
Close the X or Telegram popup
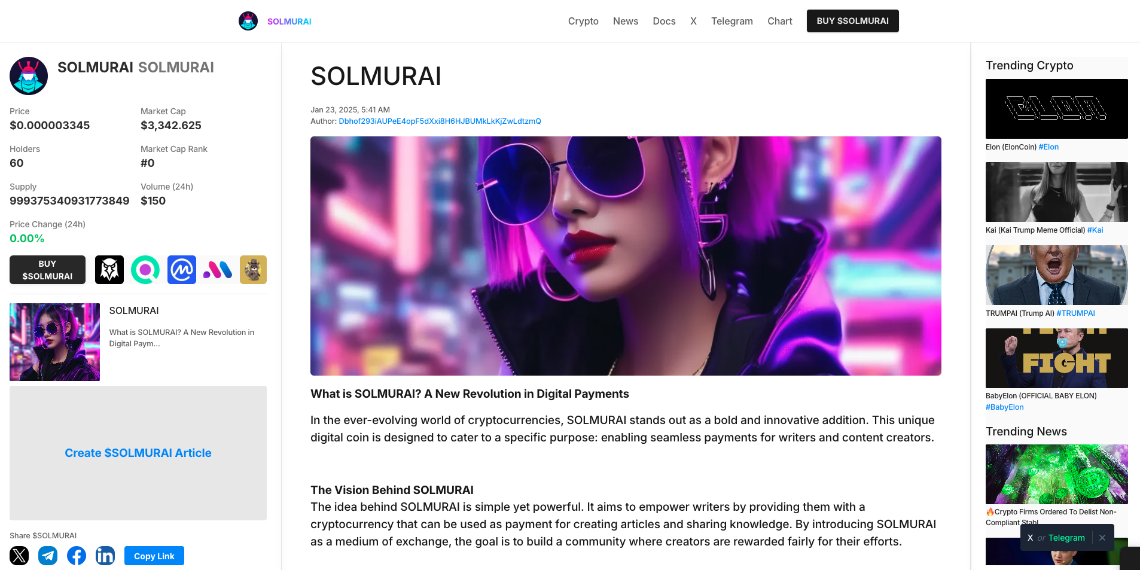point(1102,538)
